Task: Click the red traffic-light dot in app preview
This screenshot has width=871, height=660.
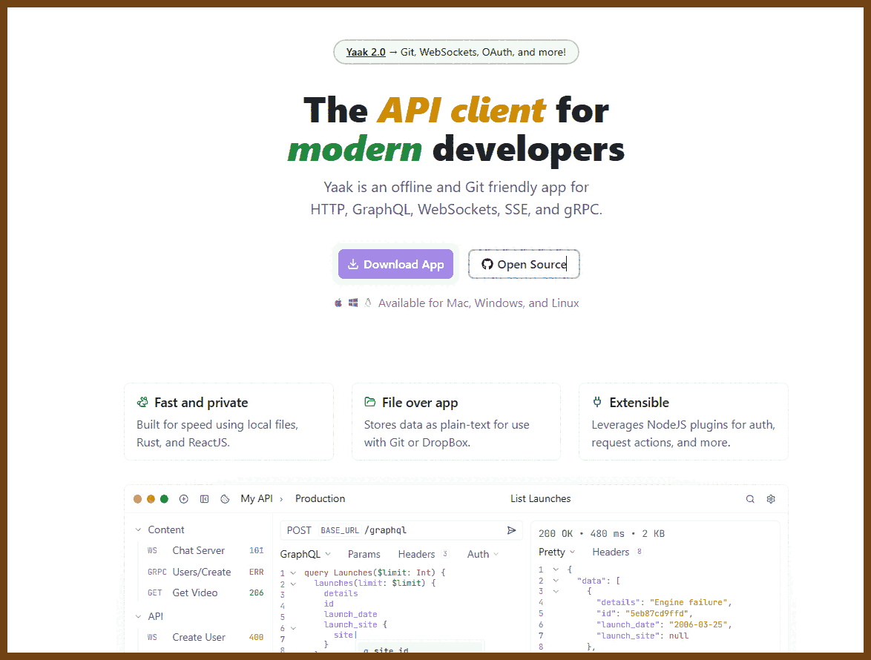Action: coord(138,499)
